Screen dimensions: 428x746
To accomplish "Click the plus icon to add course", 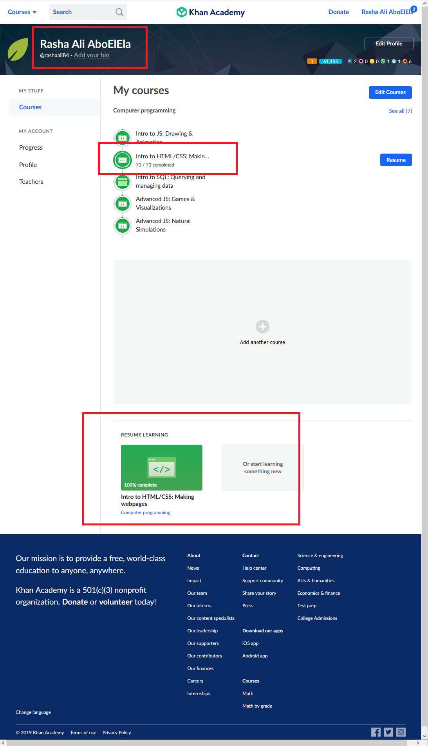I will click(x=263, y=327).
